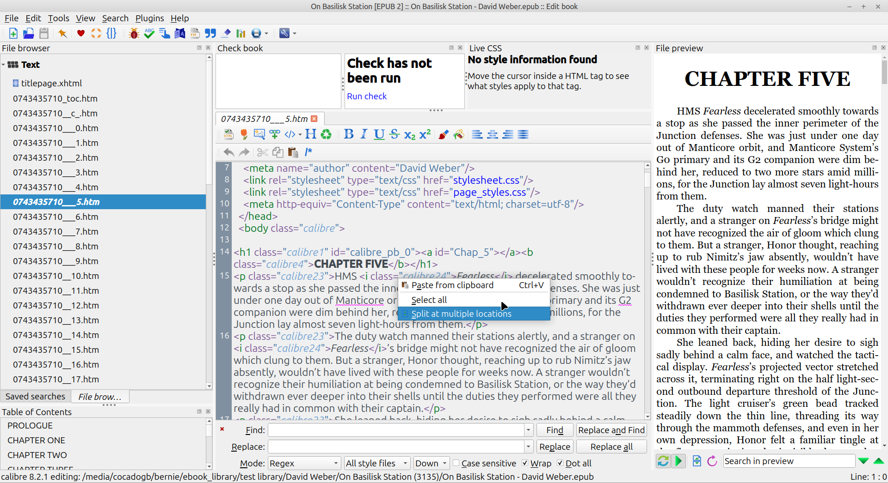Apply bold formatting in the editor
Viewport: 888px width, 483px height.
(349, 134)
